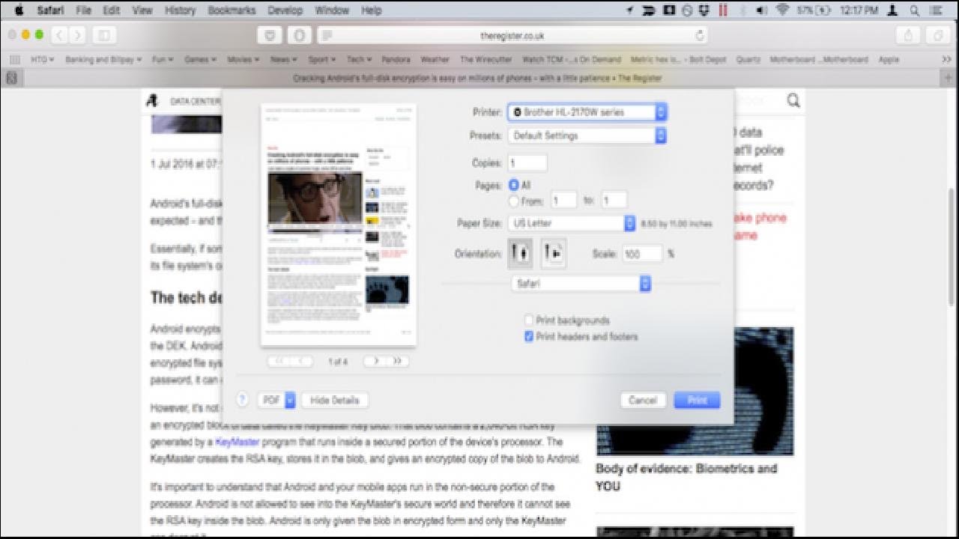Image resolution: width=959 pixels, height=539 pixels.
Task: Click the Print button
Action: pos(697,400)
